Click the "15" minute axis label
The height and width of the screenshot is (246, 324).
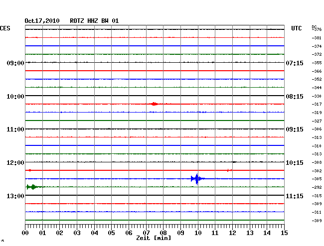[284, 233]
